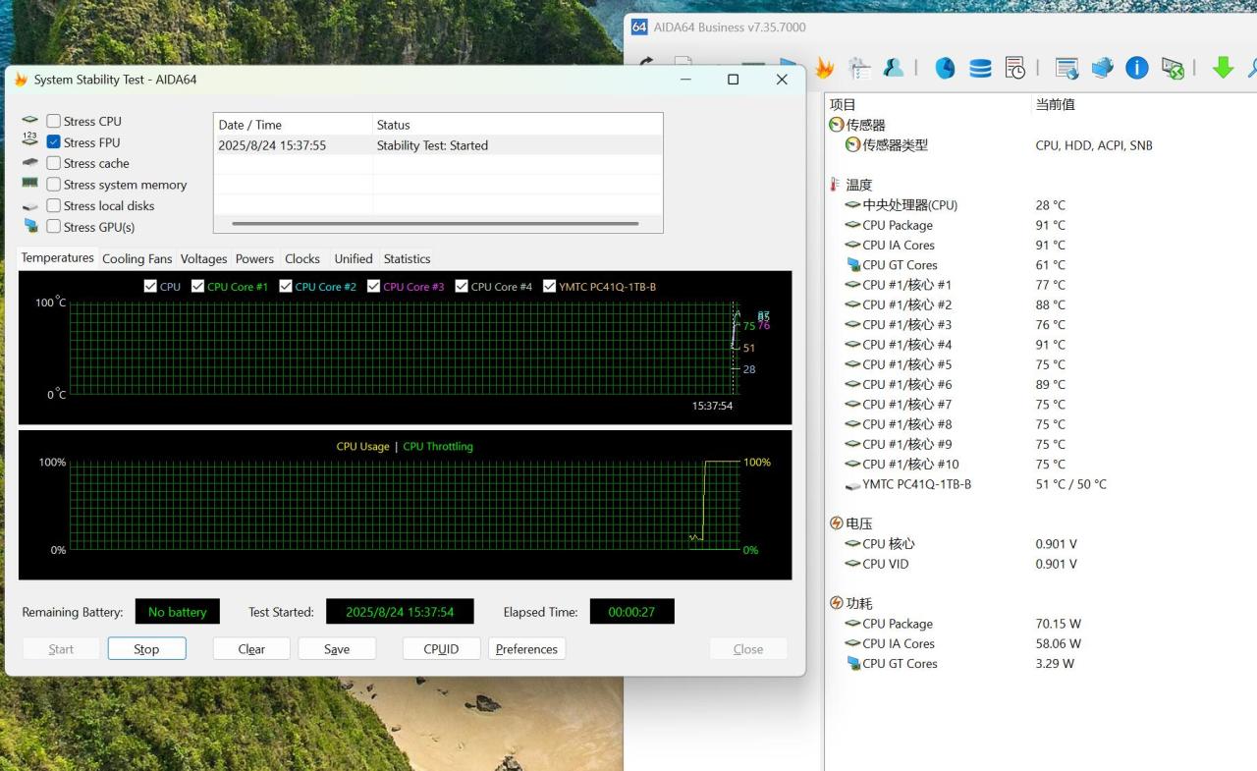Viewport: 1257px width, 771px height.
Task: Click the report with clock toolbar icon
Action: (x=1015, y=68)
